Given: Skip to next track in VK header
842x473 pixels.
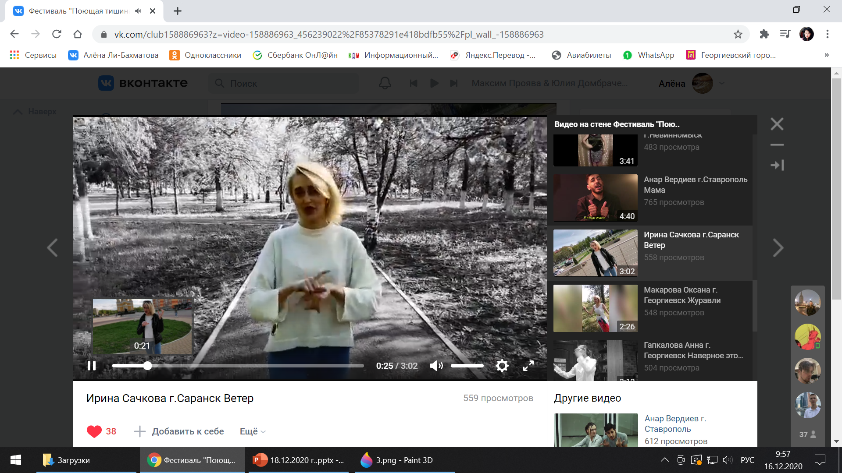Looking at the screenshot, I should tap(454, 83).
